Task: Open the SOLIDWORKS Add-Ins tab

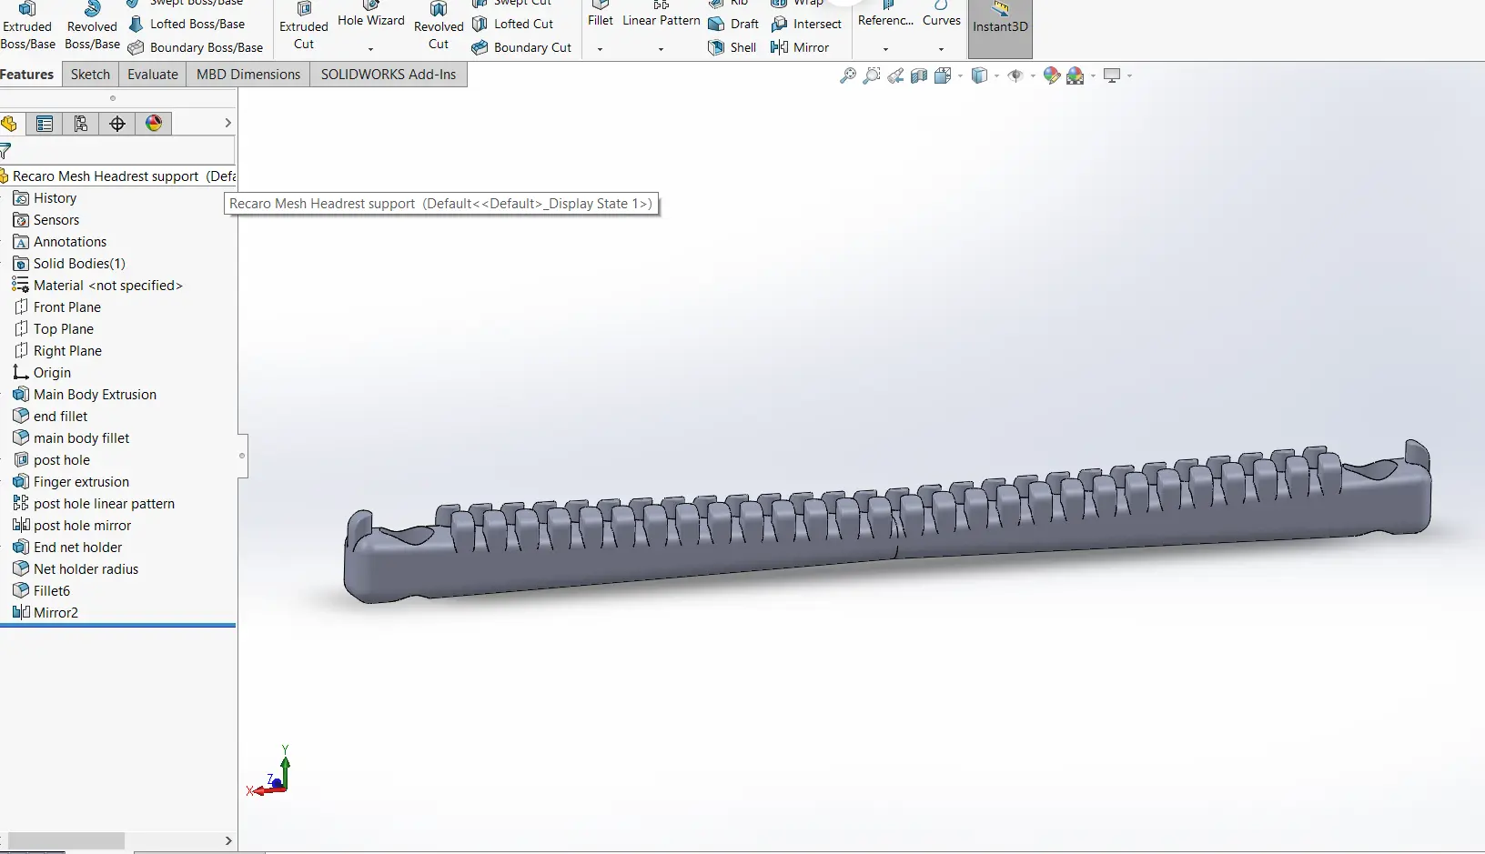Action: (389, 75)
